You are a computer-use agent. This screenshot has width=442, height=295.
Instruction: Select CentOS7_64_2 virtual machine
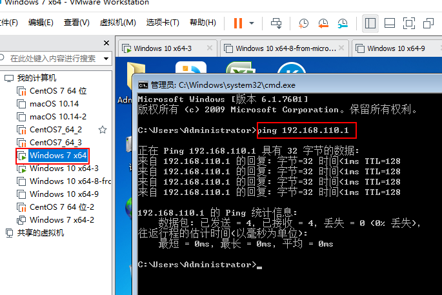(55, 130)
